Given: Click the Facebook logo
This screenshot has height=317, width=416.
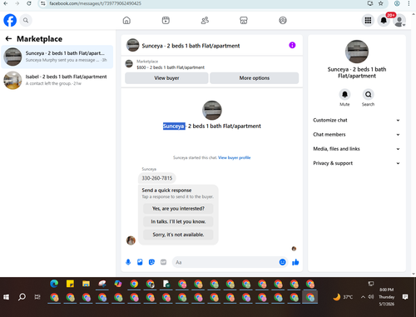Looking at the screenshot, I should click(x=10, y=20).
